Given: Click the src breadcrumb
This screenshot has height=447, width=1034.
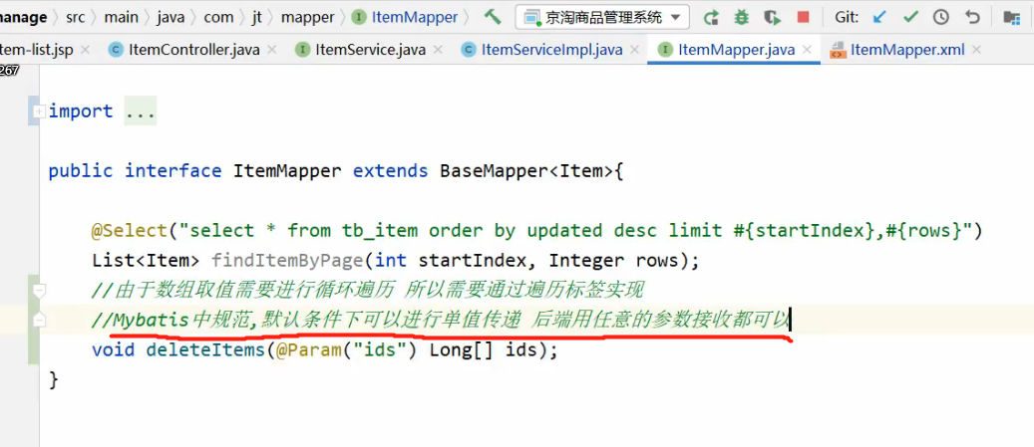Looking at the screenshot, I should coord(75,17).
